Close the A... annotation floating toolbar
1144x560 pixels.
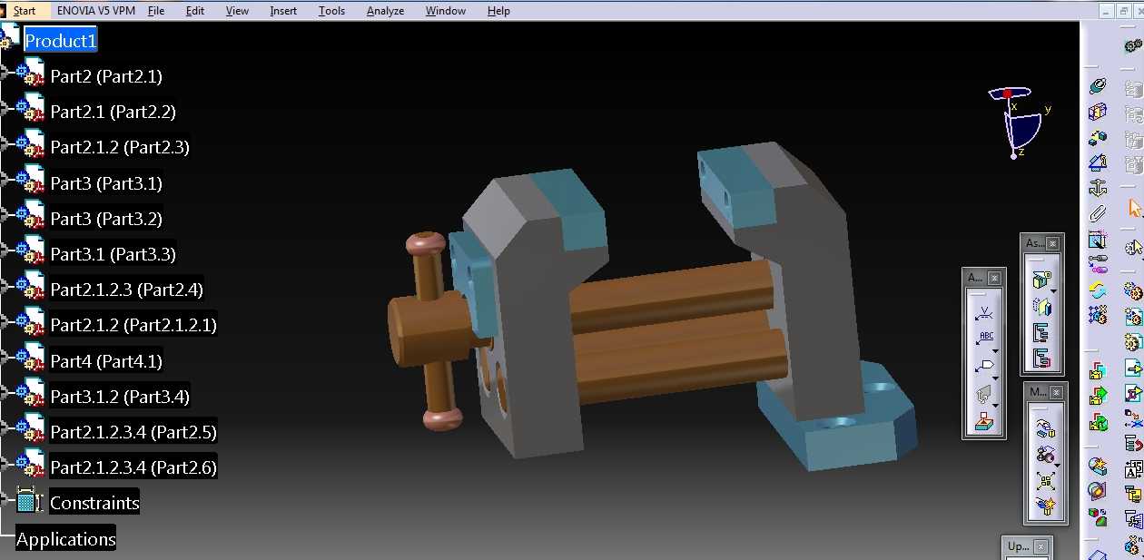click(x=994, y=278)
